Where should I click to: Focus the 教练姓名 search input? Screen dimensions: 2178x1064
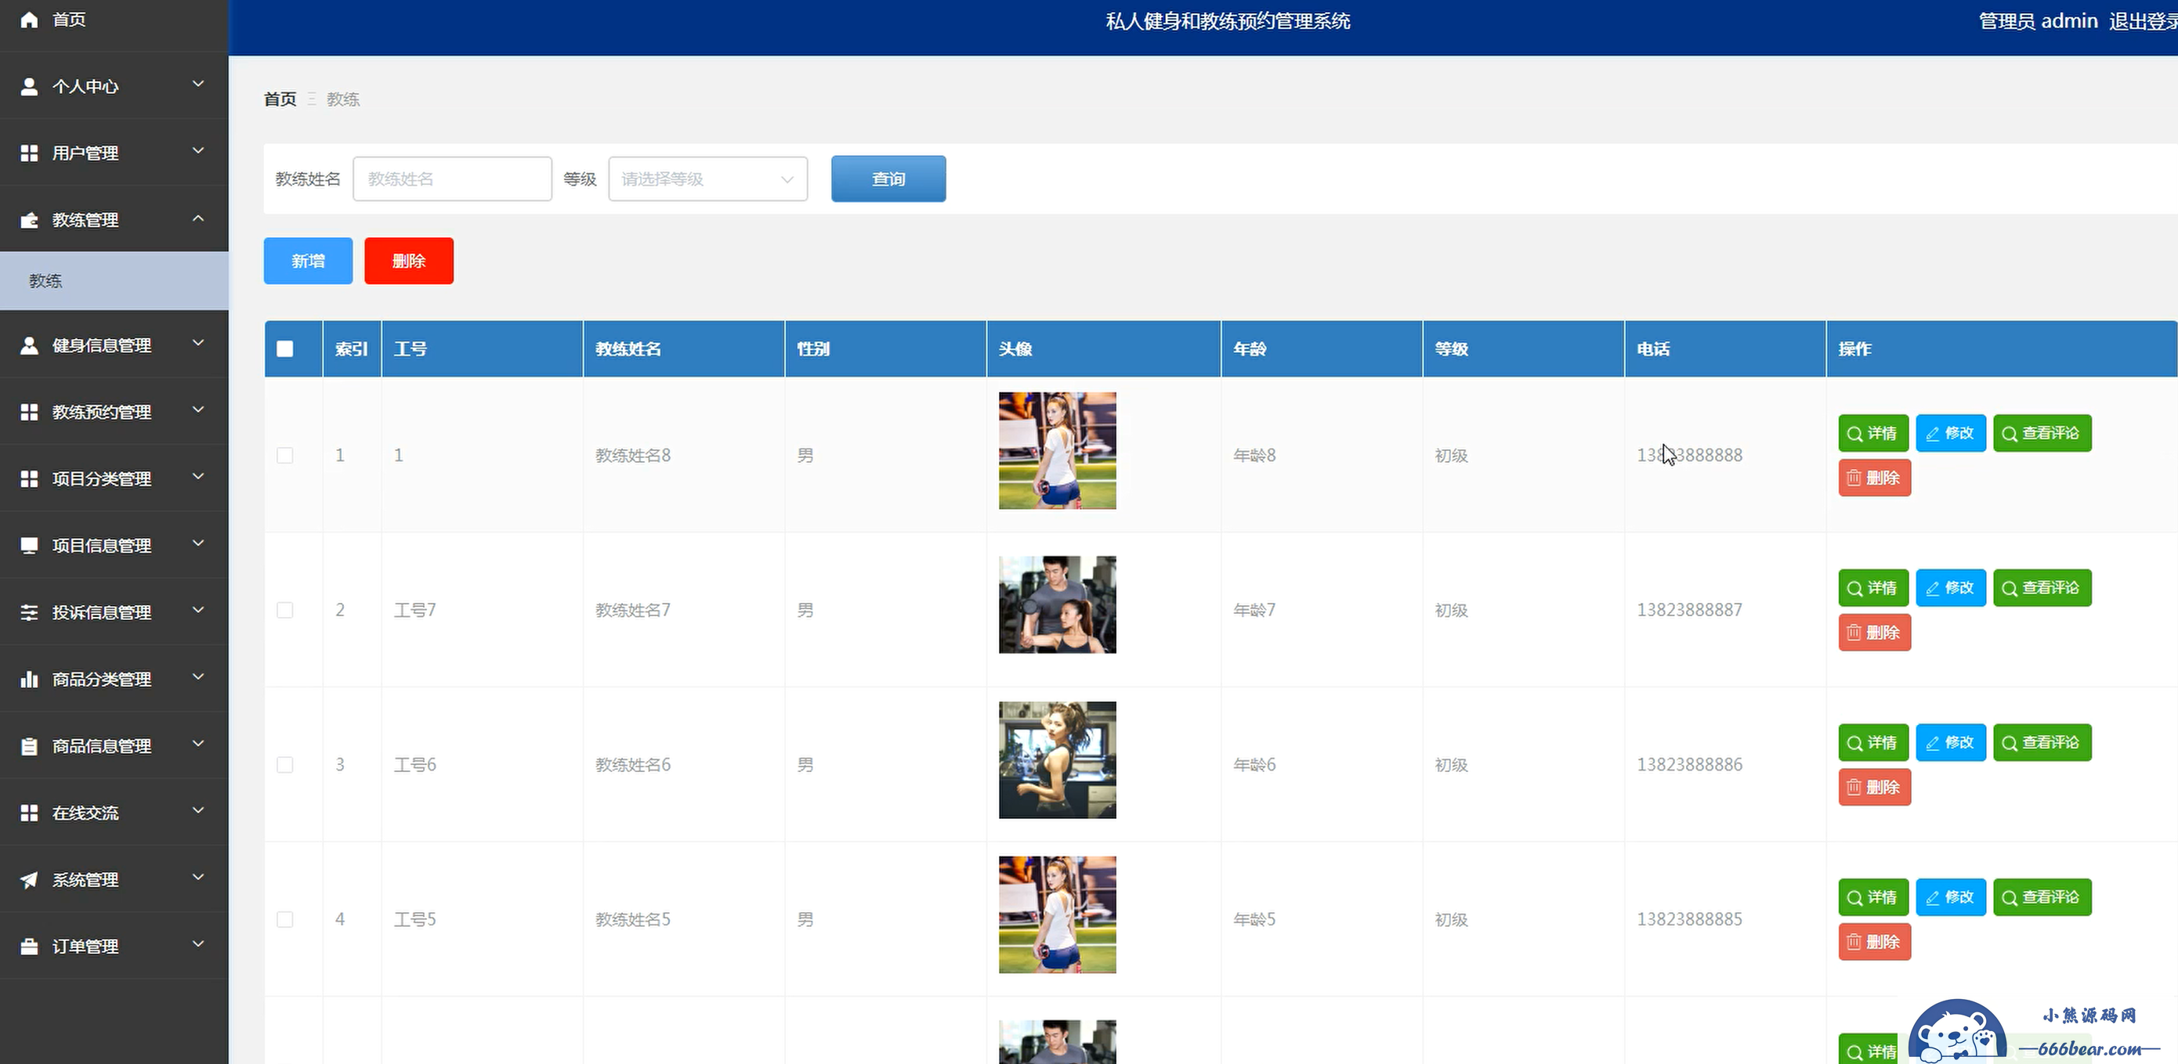(x=452, y=179)
